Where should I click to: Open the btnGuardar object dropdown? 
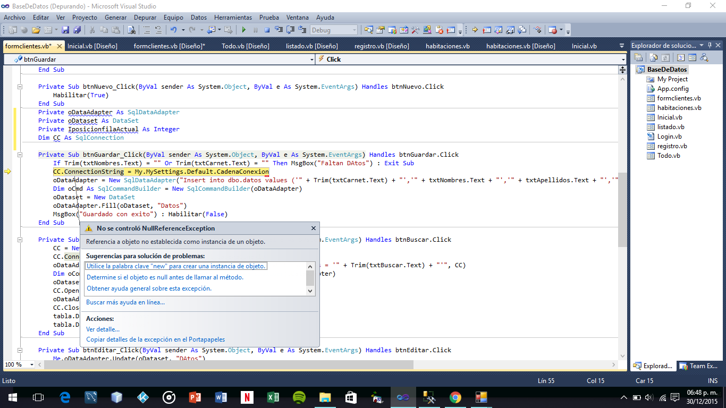pos(312,59)
